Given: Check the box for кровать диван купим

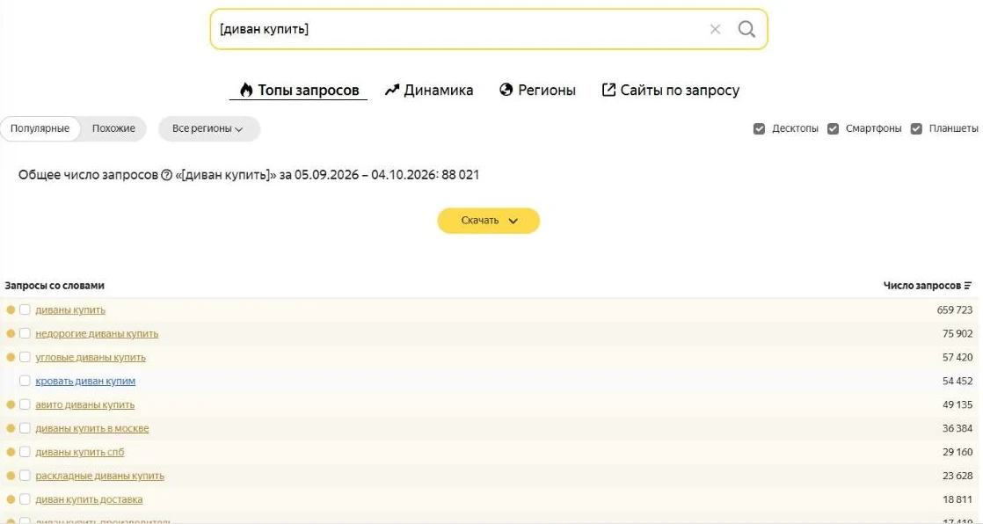Looking at the screenshot, I should (25, 381).
